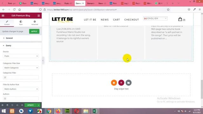Collapse the Query section
Screen dimensions: 203x114
21,46
